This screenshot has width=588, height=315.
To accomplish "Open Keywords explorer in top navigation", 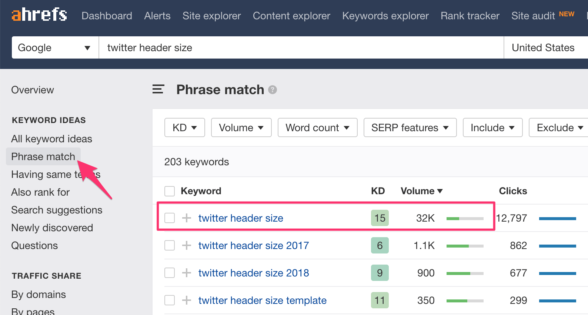I will point(385,16).
